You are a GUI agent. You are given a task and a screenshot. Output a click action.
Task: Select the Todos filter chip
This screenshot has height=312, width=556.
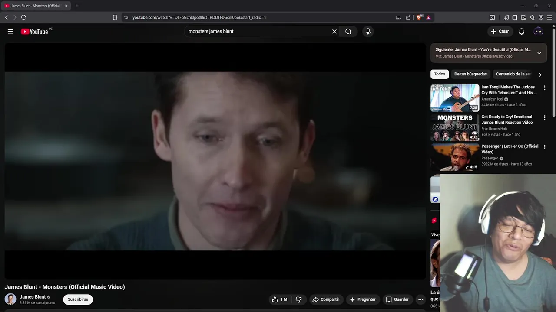(440, 74)
